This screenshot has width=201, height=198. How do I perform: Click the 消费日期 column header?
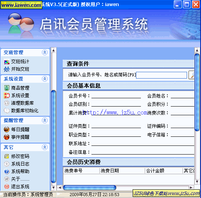[x=122, y=171]
